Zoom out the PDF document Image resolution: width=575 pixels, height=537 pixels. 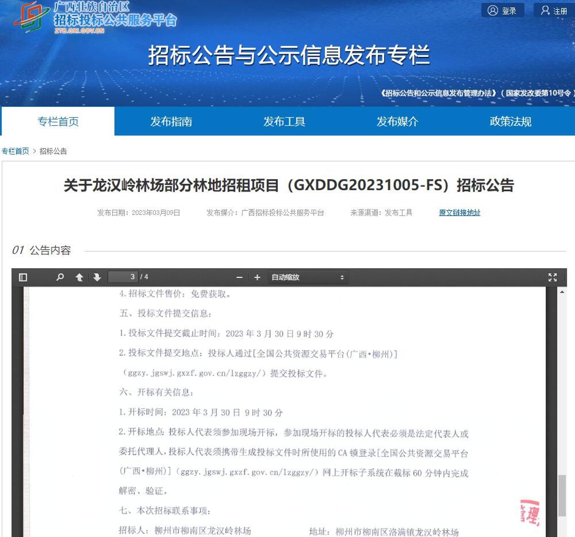[240, 277]
